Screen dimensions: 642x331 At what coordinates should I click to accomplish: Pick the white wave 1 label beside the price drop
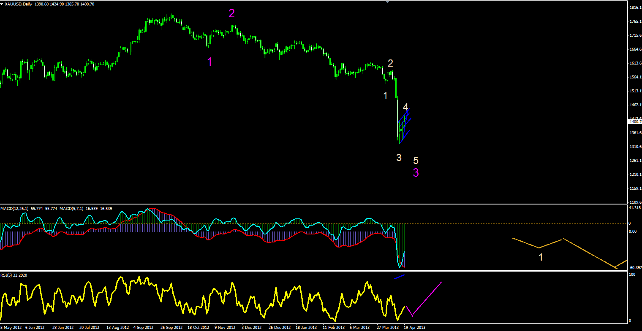(385, 96)
